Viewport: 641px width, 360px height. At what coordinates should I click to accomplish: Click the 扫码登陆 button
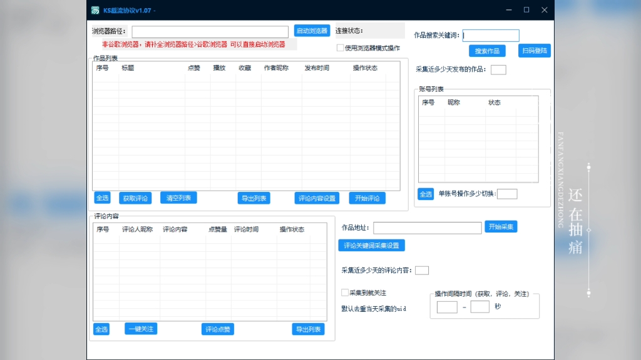pos(535,51)
